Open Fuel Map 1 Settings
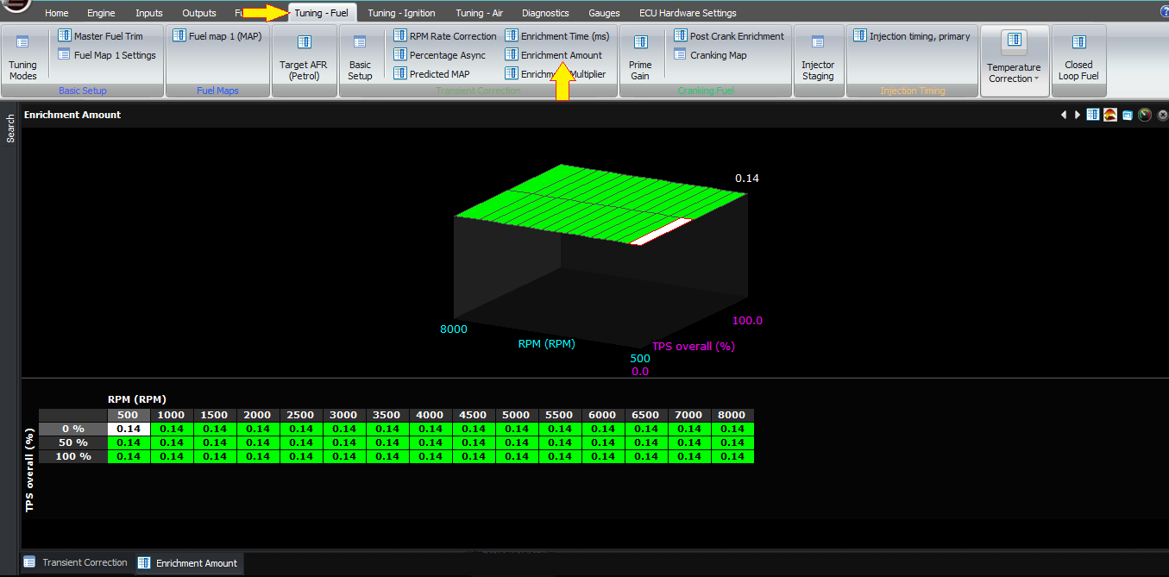The image size is (1169, 577). tap(107, 55)
